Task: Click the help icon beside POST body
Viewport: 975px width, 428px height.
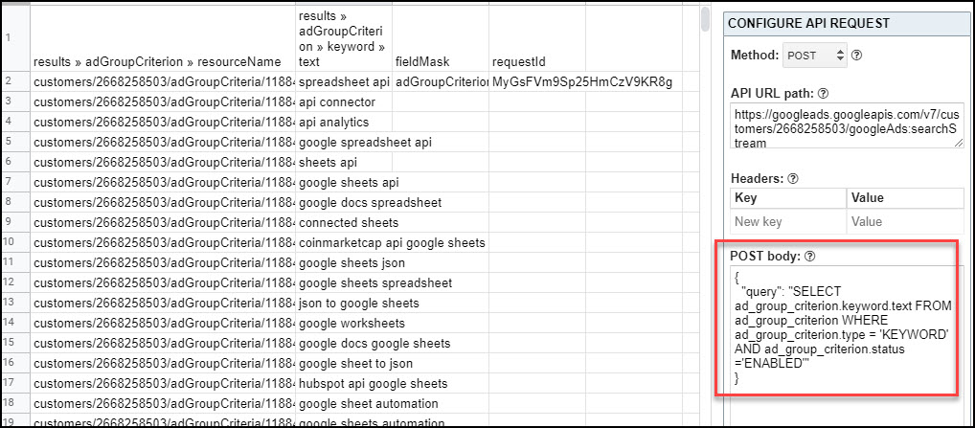Action: pyautogui.click(x=809, y=256)
